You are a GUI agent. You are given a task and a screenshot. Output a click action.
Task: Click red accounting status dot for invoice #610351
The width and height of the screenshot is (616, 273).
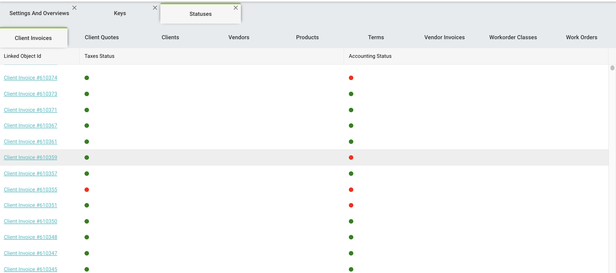point(351,205)
